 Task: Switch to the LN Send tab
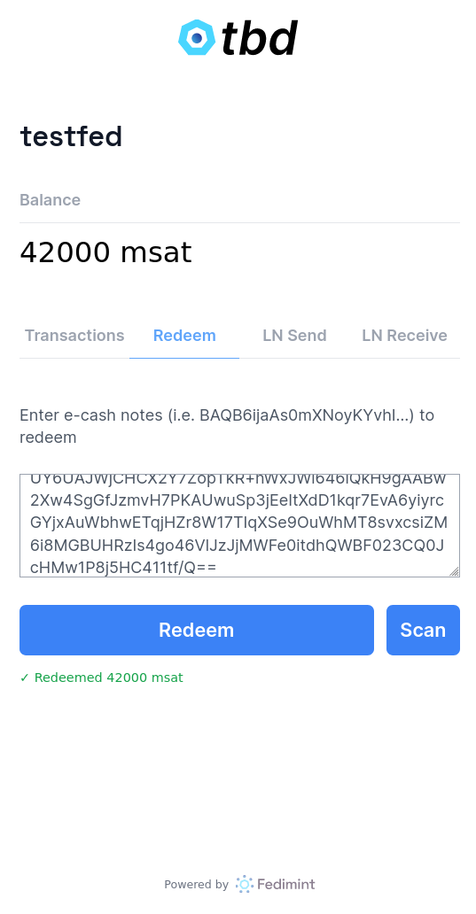click(294, 336)
